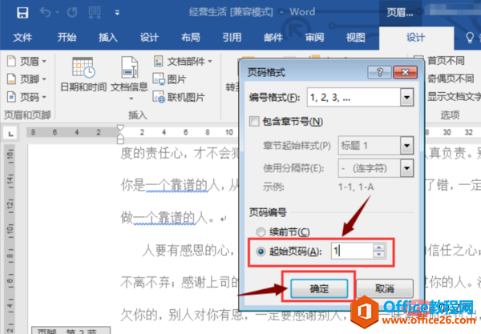Open the 邮件 ribbon tab

(273, 38)
